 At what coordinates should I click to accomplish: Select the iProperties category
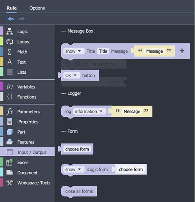click(x=27, y=122)
